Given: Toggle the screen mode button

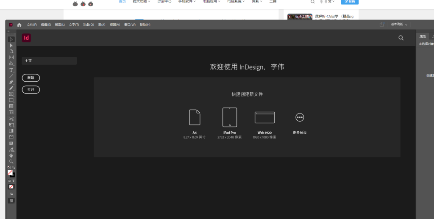Looking at the screenshot, I should [x=11, y=201].
